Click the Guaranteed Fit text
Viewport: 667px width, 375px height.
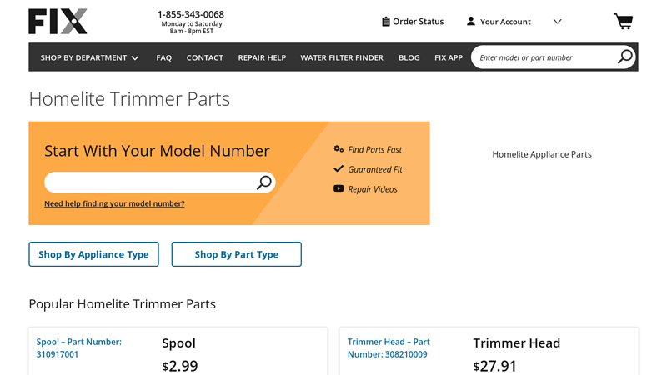375,169
